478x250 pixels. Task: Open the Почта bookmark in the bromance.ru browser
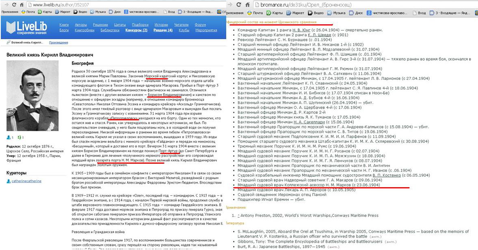255,13
